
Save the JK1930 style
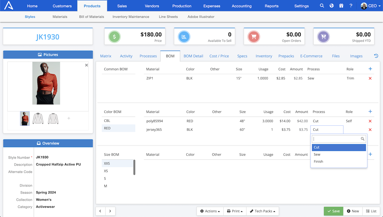click(x=333, y=211)
